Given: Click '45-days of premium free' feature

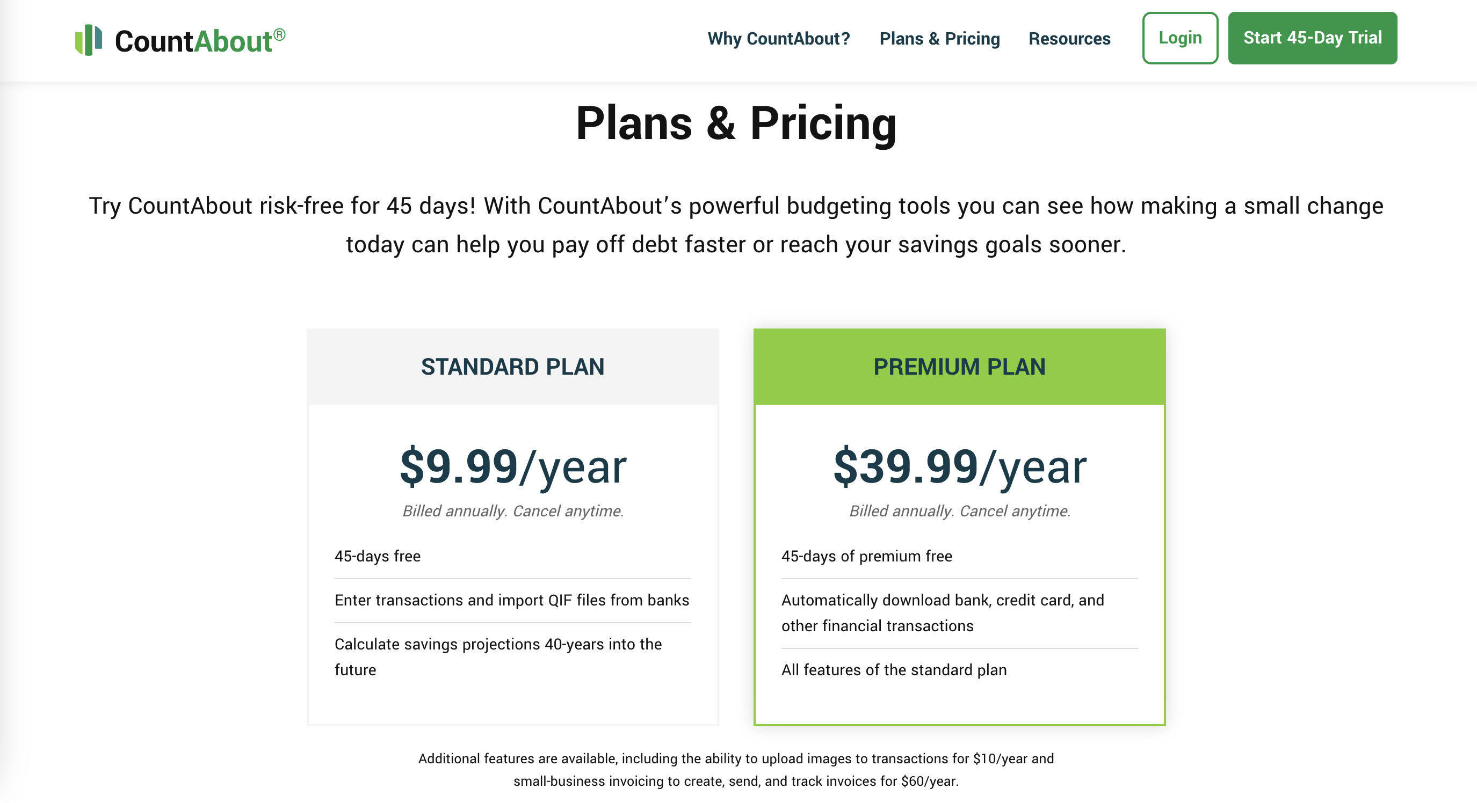Looking at the screenshot, I should coord(866,556).
